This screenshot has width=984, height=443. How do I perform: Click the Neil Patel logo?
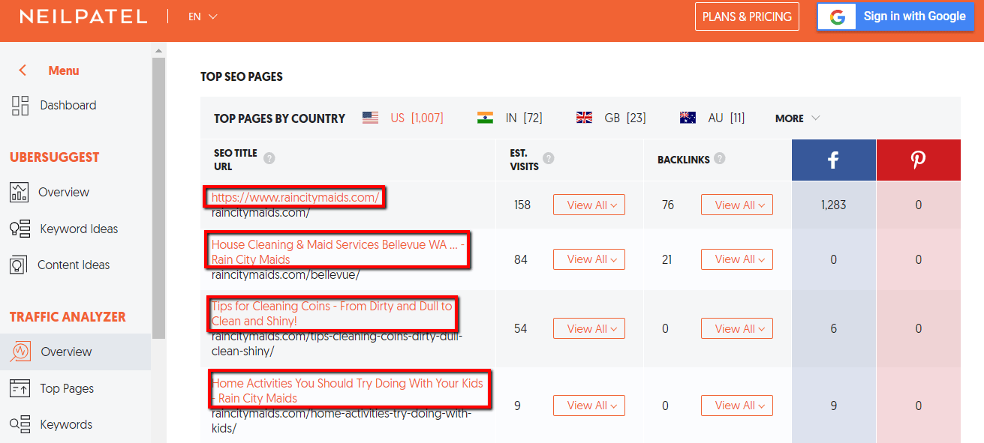click(x=83, y=16)
